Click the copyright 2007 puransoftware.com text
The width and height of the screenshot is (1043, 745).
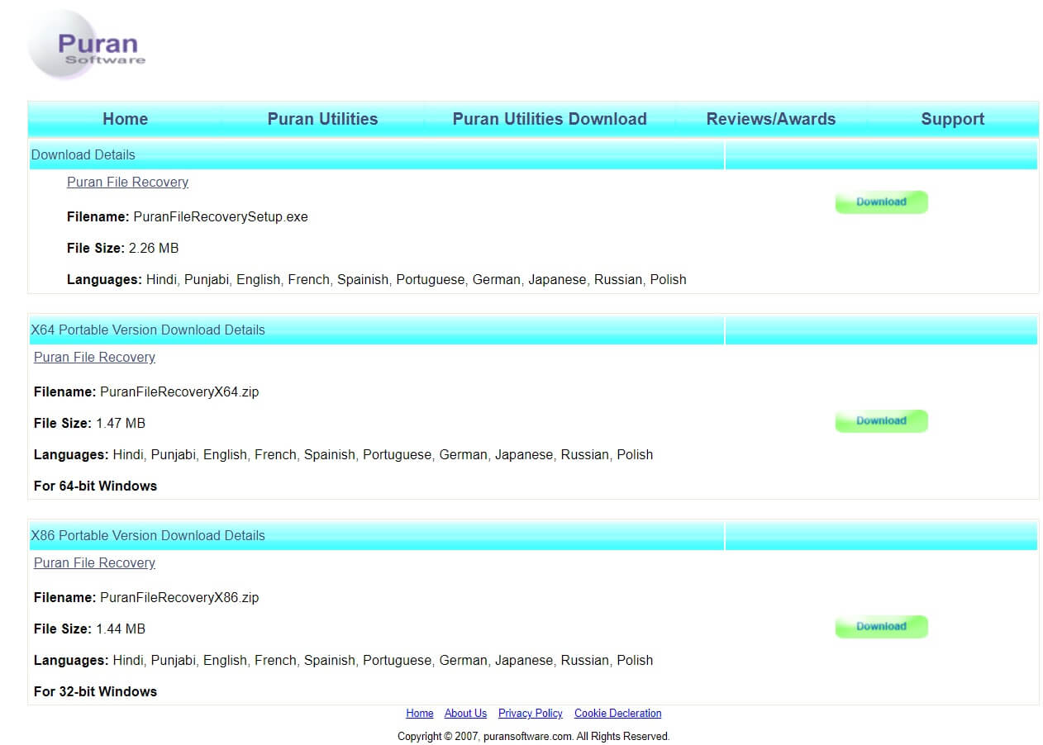[x=534, y=736]
